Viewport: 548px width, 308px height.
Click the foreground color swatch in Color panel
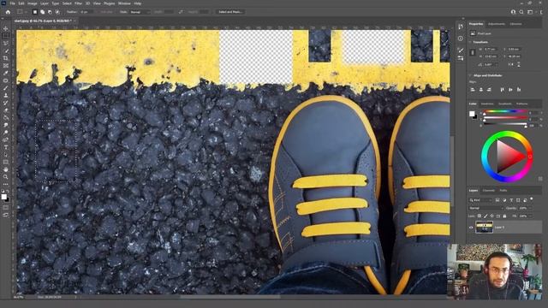click(472, 114)
